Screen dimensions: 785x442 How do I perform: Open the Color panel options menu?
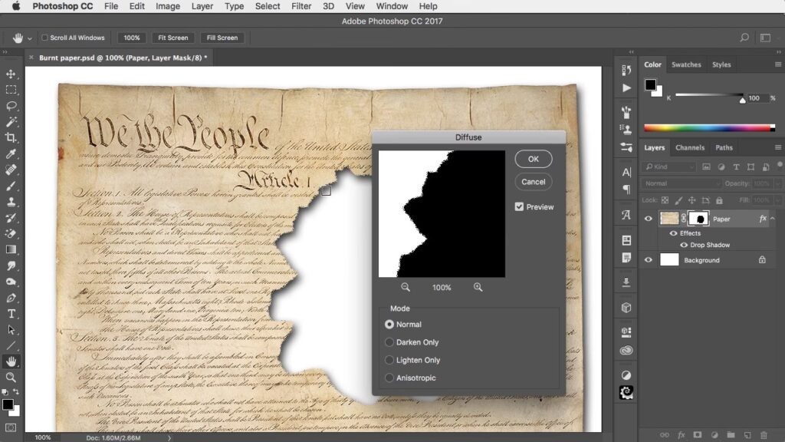point(778,65)
